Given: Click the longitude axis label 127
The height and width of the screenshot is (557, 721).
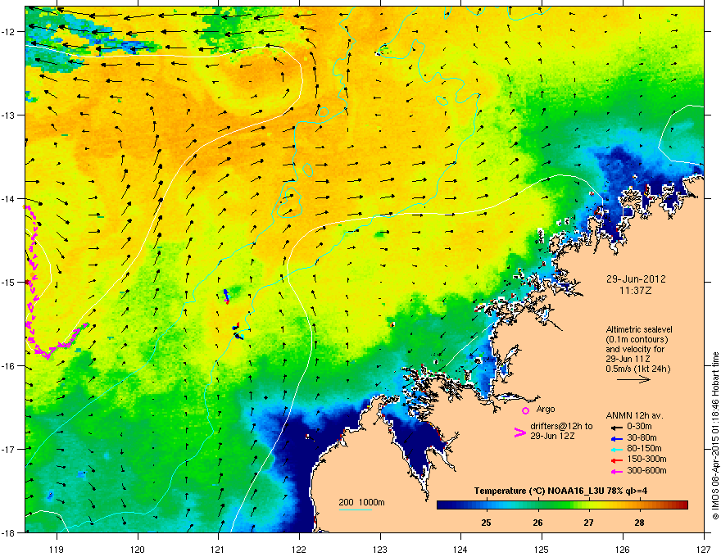Looking at the screenshot, I should point(704,549).
